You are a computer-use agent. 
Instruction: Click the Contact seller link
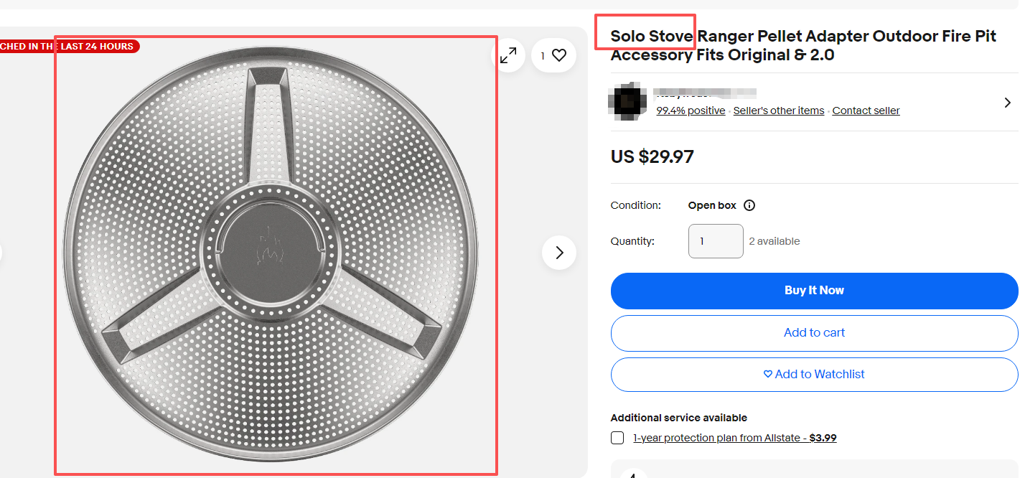(866, 111)
